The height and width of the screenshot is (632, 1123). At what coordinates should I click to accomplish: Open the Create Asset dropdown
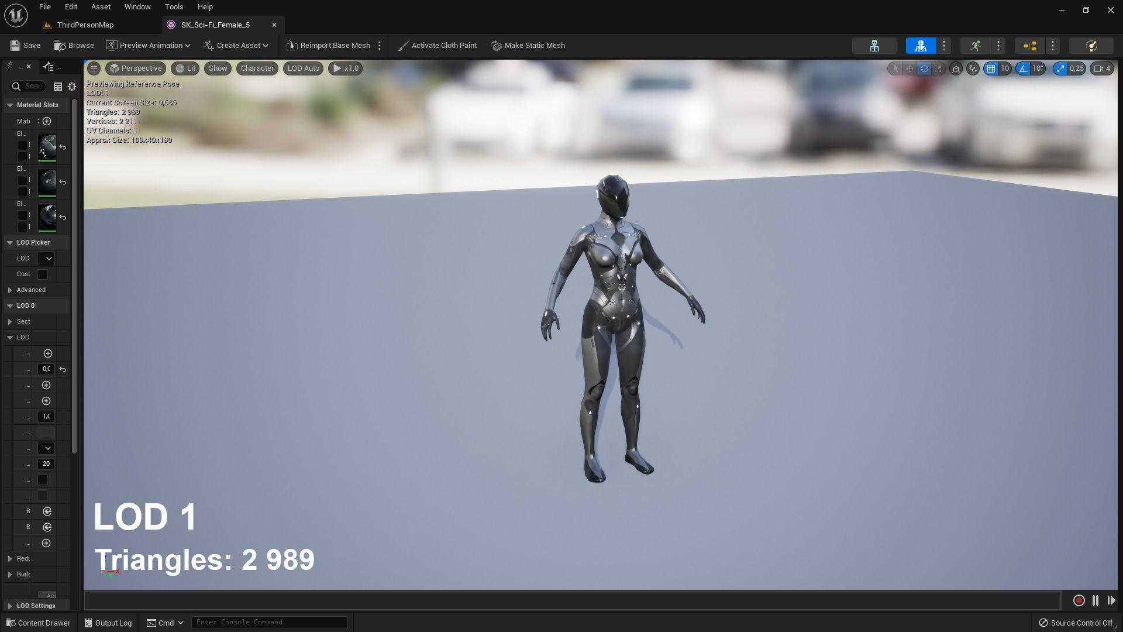tap(236, 46)
